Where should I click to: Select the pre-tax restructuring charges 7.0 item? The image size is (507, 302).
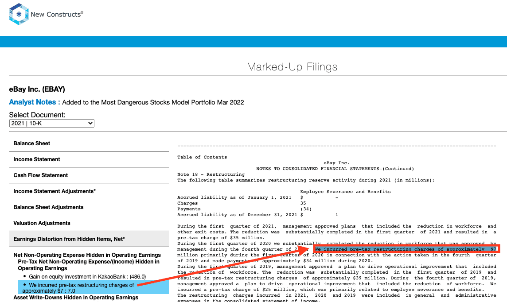94,288
